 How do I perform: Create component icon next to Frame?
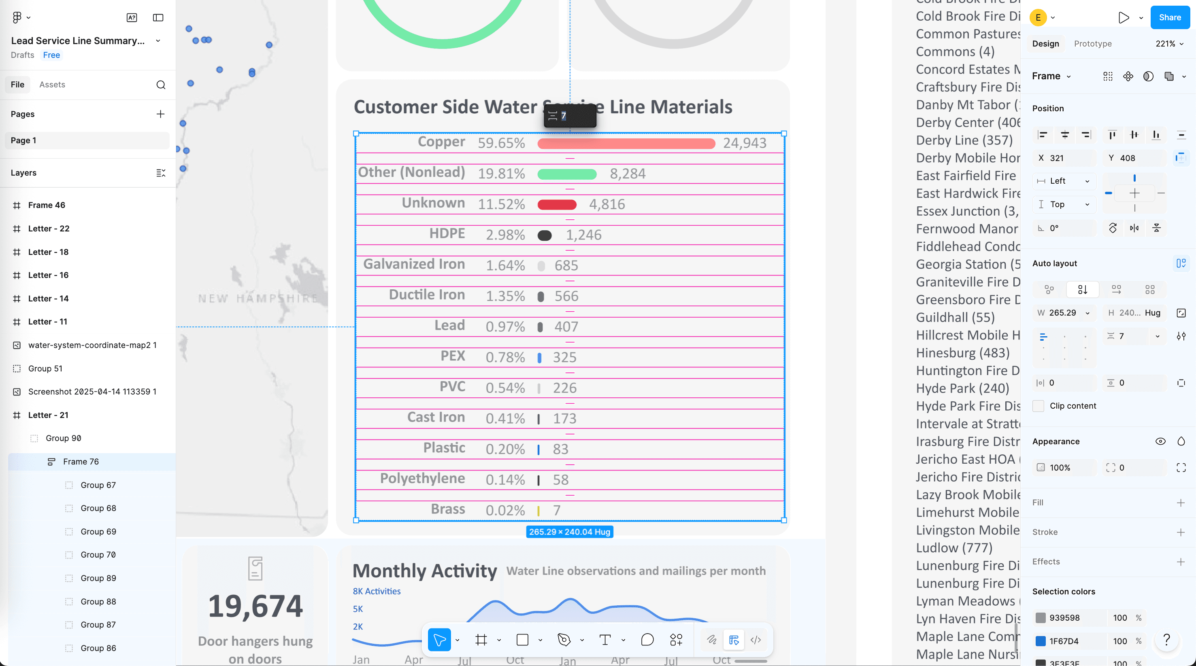point(1128,76)
